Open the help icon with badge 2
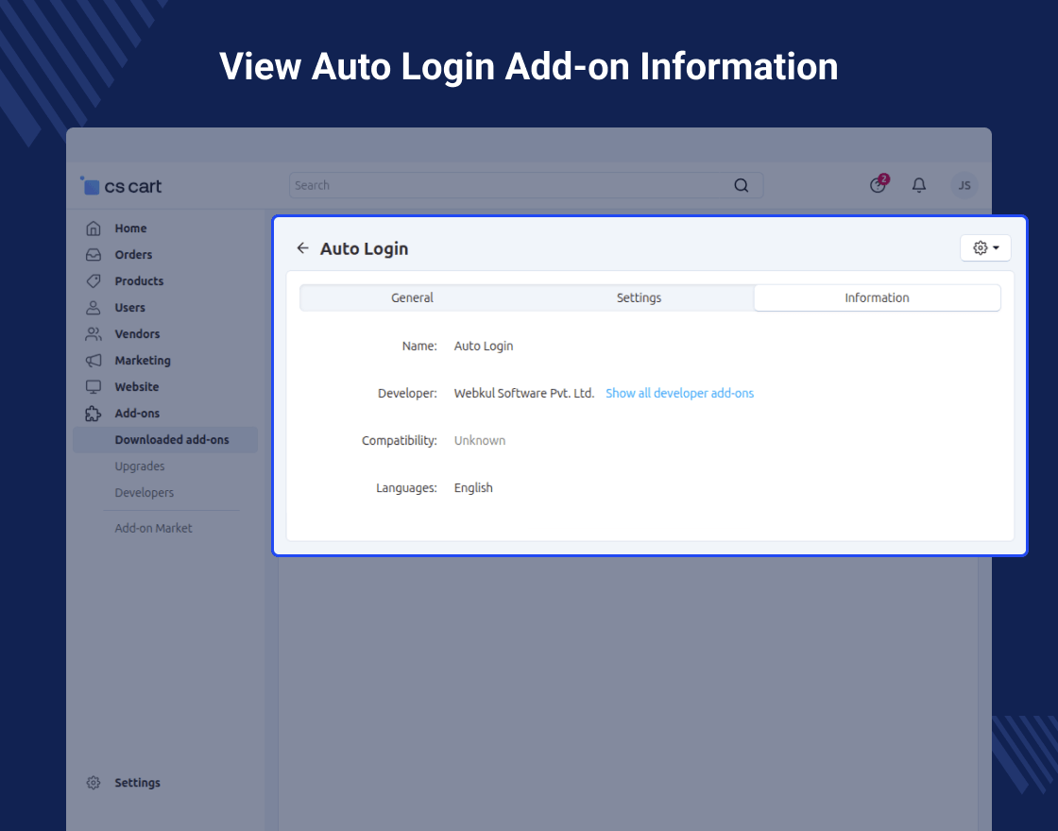 (x=879, y=183)
